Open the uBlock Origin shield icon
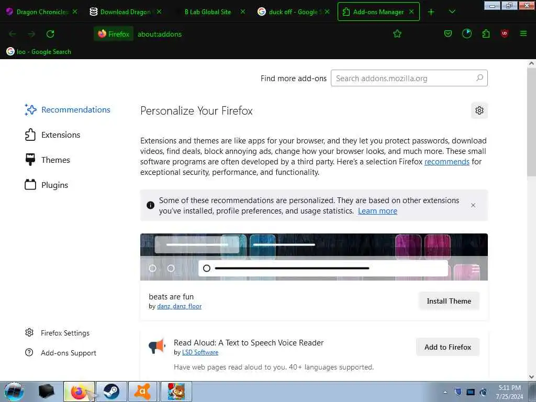The width and height of the screenshot is (536, 402). [504, 33]
